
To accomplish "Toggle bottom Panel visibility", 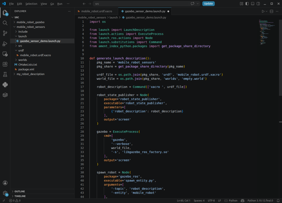I will [x=253, y=4].
